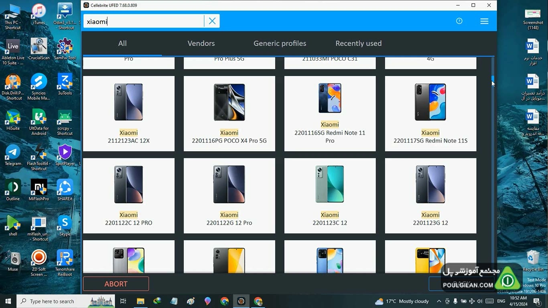Click the xiaomi search input field
The height and width of the screenshot is (308, 548).
pos(144,21)
